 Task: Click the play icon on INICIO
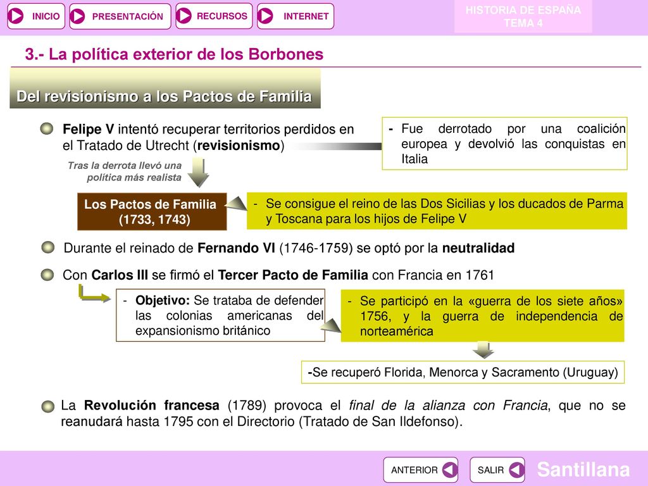16,16
